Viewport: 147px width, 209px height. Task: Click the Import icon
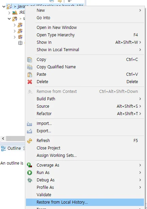30,124
